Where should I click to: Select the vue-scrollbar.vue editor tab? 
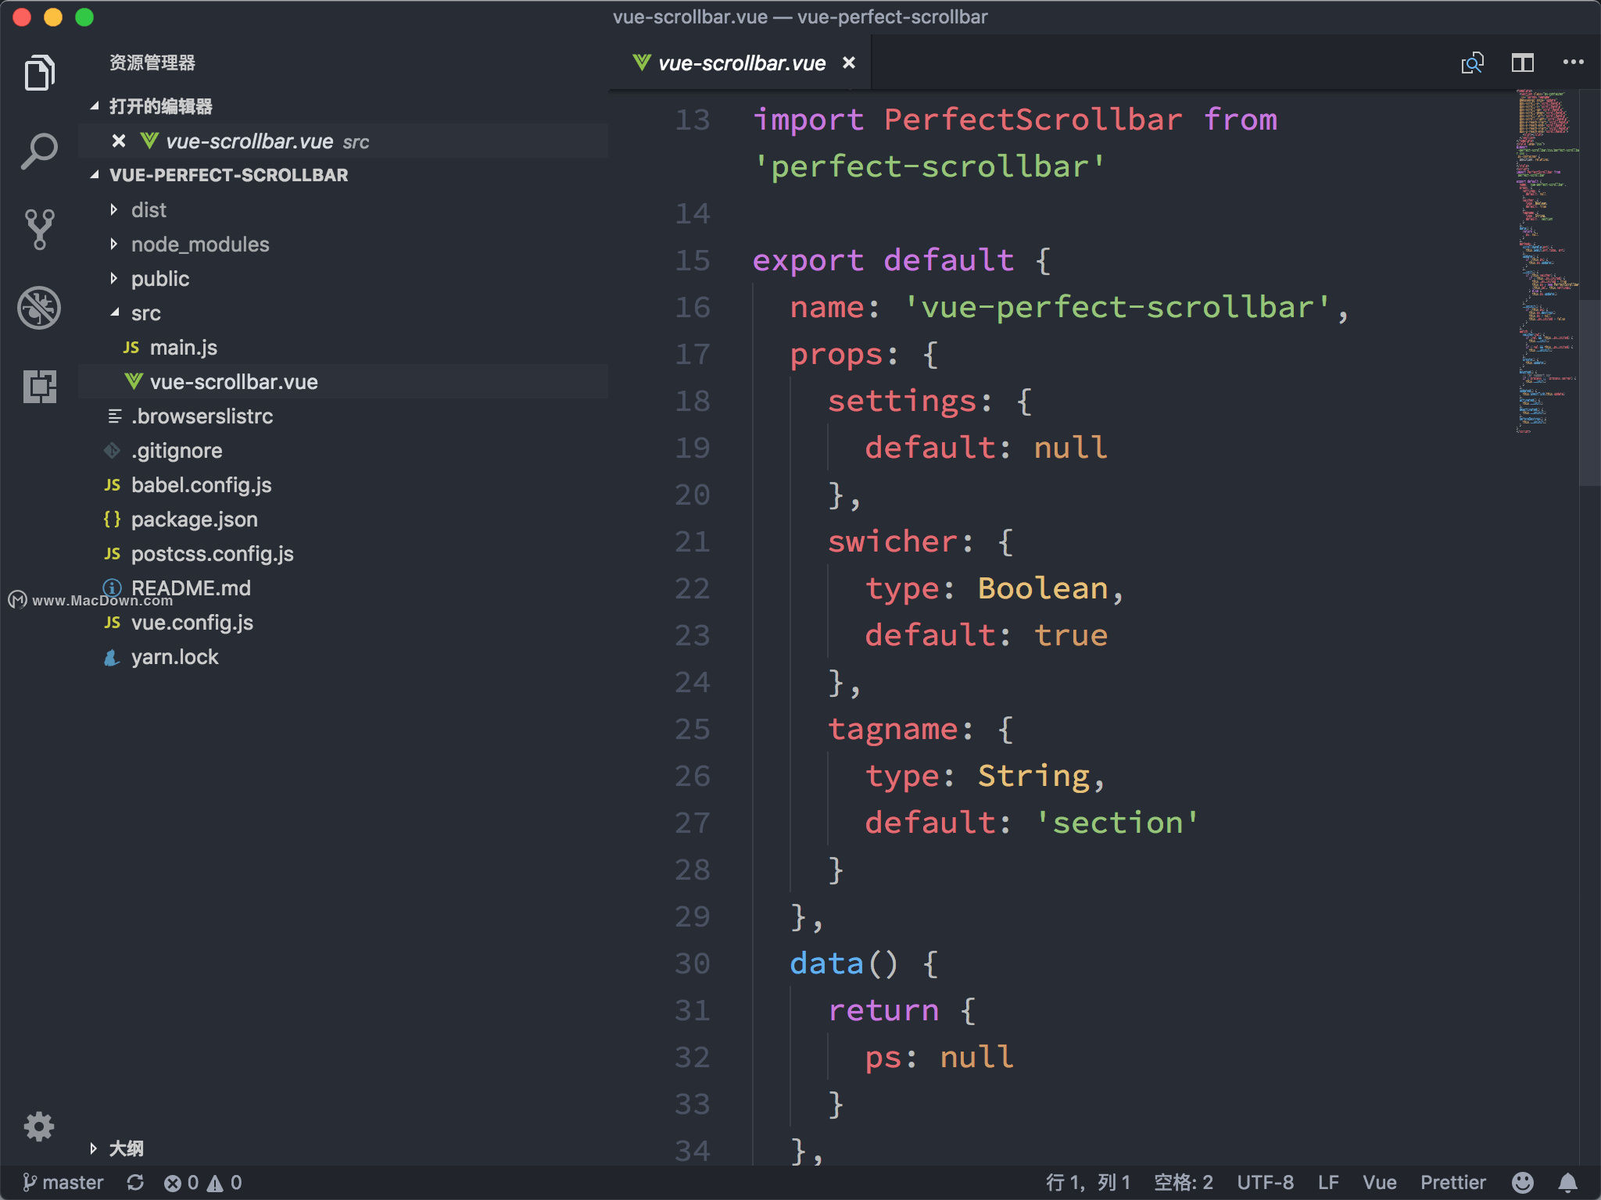pos(741,62)
